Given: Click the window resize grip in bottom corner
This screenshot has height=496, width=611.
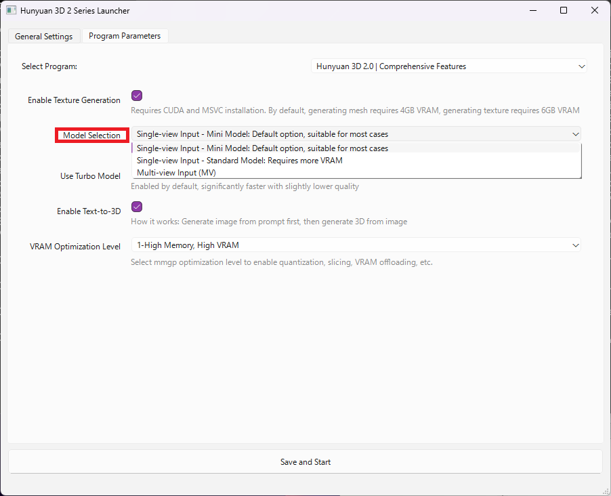Looking at the screenshot, I should click(x=606, y=491).
